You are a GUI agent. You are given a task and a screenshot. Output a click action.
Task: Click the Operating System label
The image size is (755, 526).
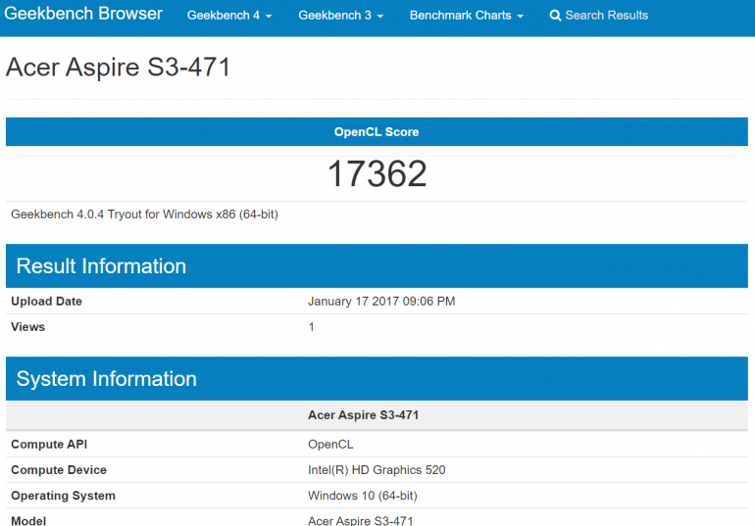pos(63,496)
